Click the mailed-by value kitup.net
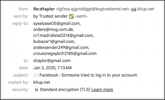This screenshot has height=100, width=165. [x=42, y=82]
